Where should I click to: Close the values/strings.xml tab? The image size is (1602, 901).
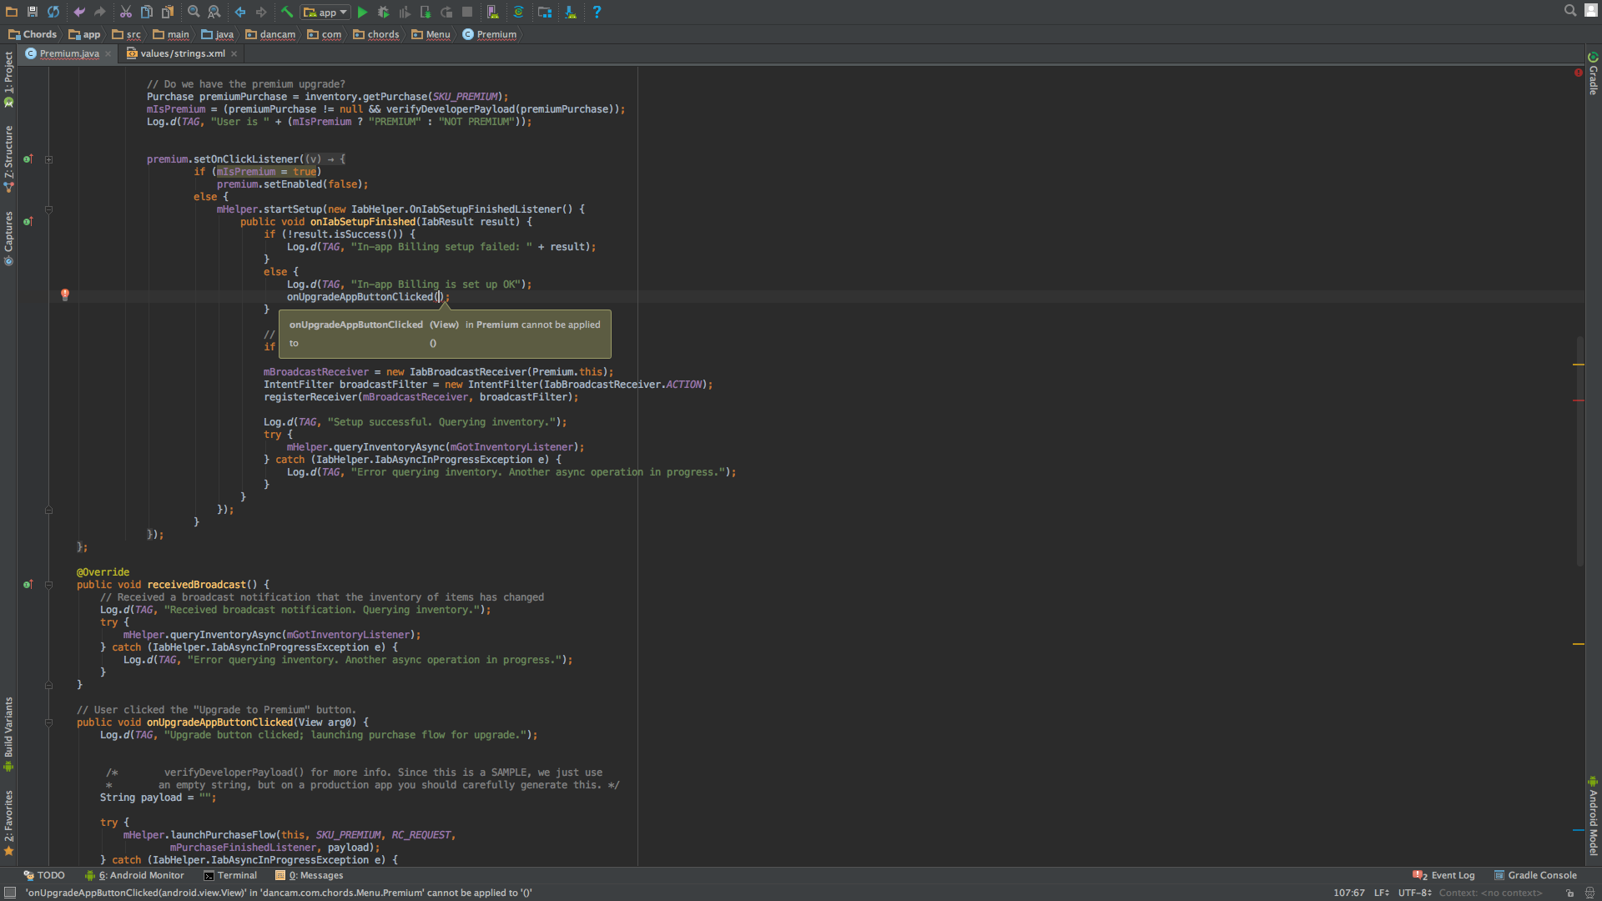[234, 53]
